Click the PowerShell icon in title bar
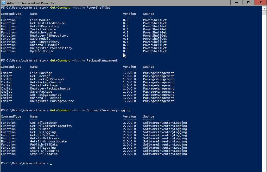This screenshot has width=267, height=172. coord(3,3)
